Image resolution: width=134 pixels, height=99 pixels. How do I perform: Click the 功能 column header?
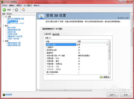tap(61, 42)
